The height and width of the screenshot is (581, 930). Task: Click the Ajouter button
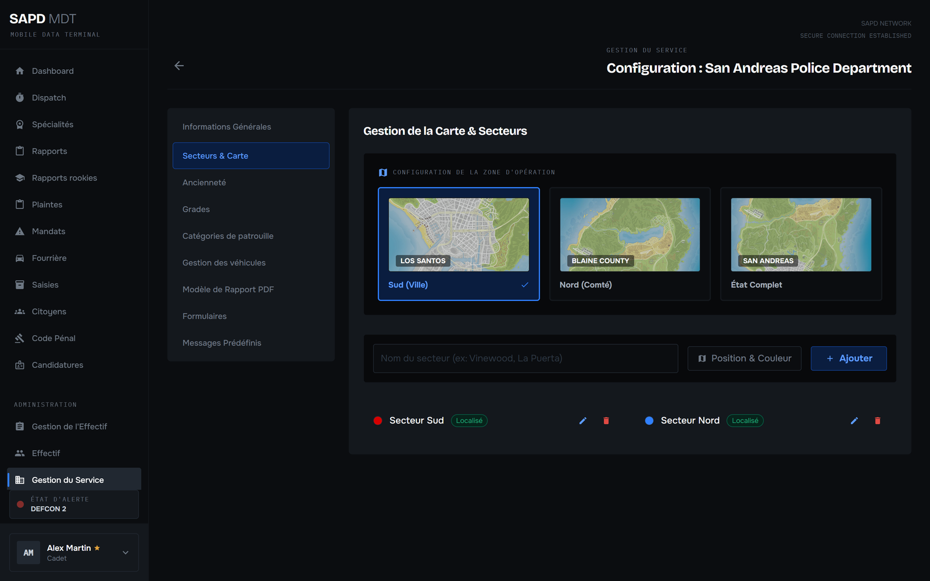849,358
